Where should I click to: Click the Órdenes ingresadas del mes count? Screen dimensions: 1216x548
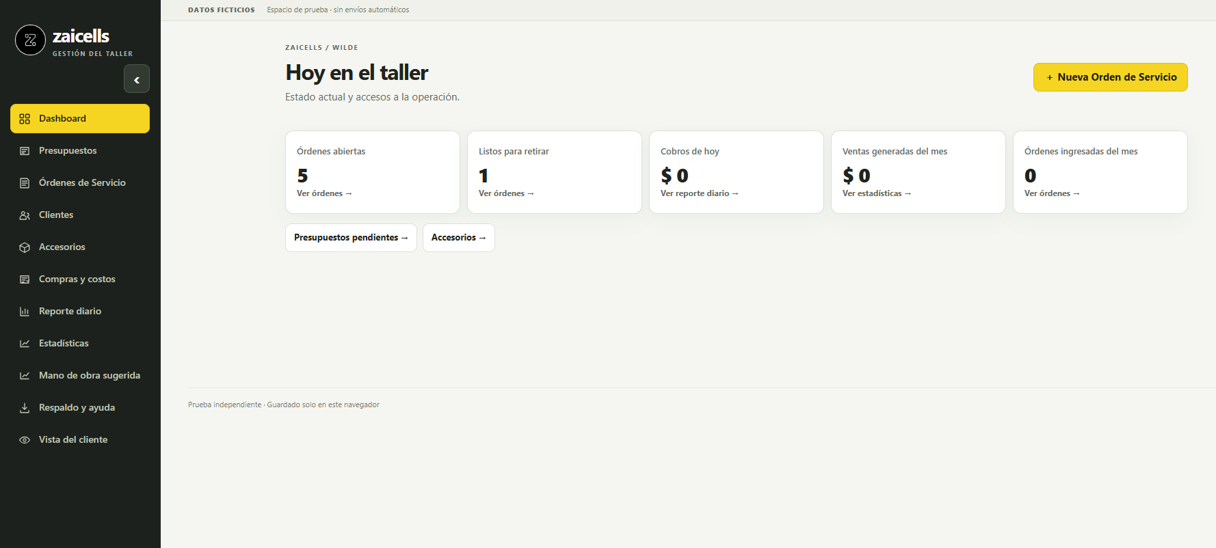coord(1031,176)
